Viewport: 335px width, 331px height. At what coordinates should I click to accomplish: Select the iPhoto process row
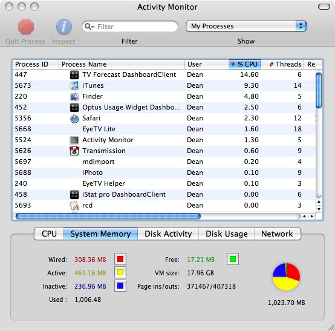[164, 173]
